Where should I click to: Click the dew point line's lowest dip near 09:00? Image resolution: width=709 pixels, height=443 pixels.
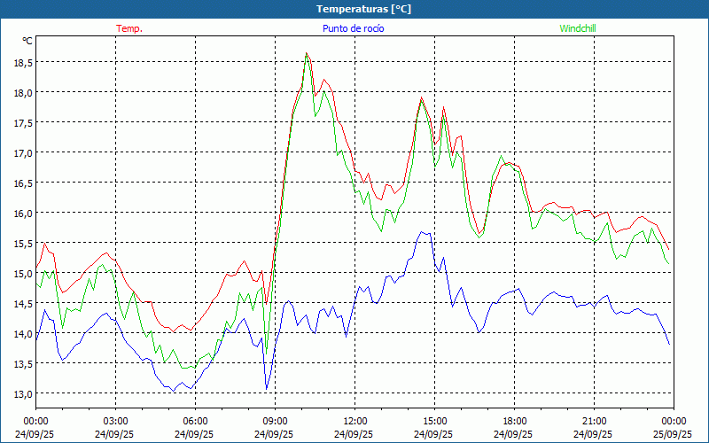pos(266,389)
